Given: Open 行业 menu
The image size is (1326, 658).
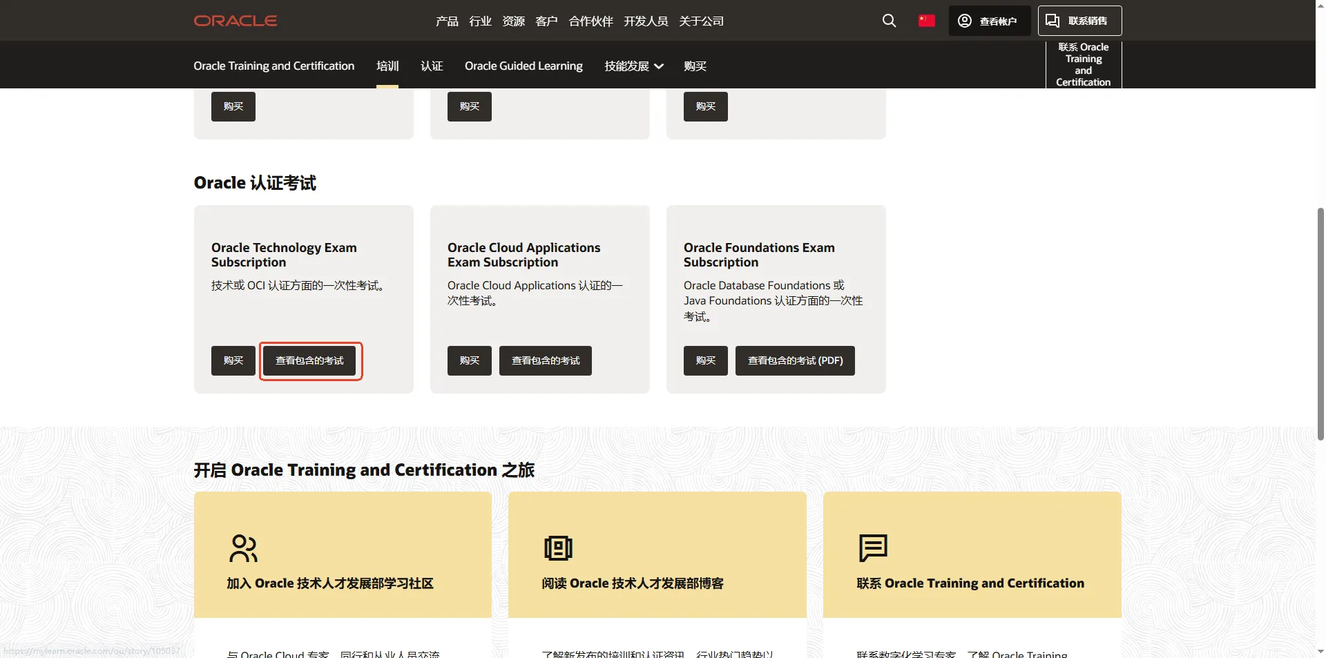Looking at the screenshot, I should (480, 21).
